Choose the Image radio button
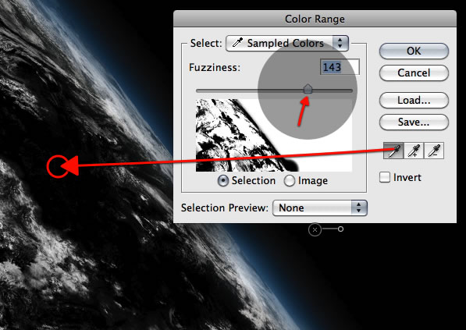The image size is (466, 330). [x=289, y=180]
